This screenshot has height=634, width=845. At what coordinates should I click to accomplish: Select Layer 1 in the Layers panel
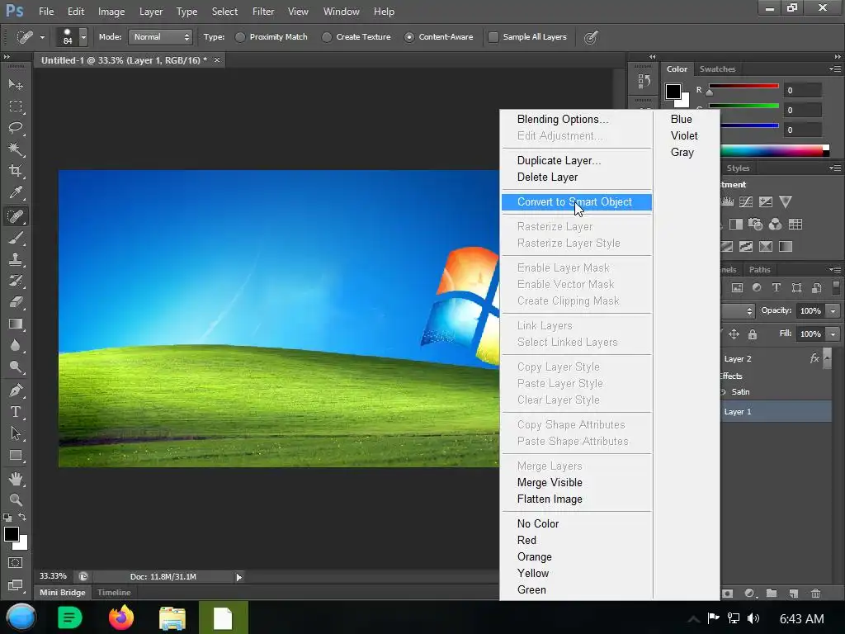pyautogui.click(x=776, y=412)
